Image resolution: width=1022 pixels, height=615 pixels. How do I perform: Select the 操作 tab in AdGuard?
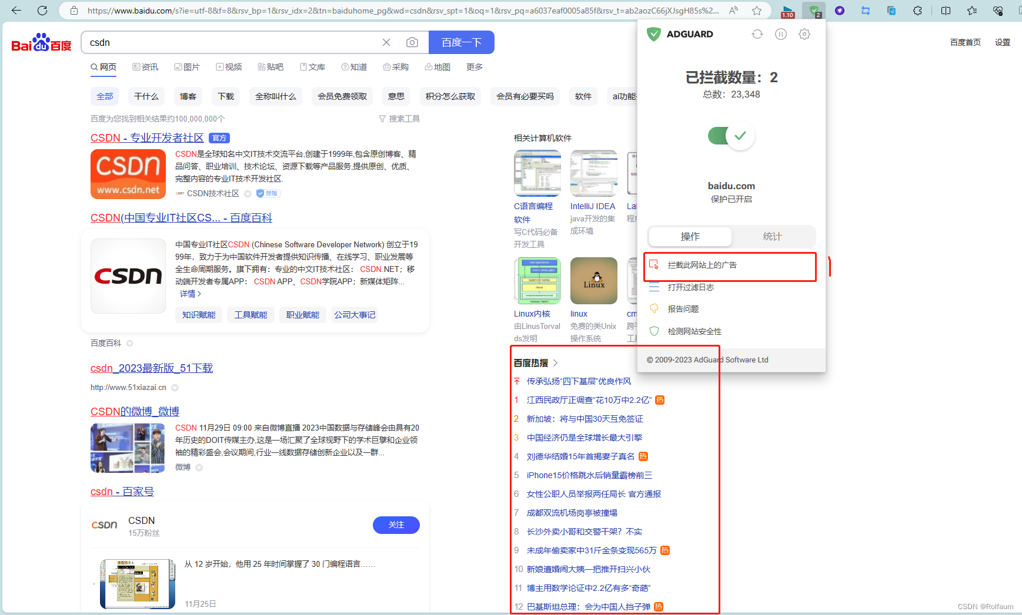[690, 236]
